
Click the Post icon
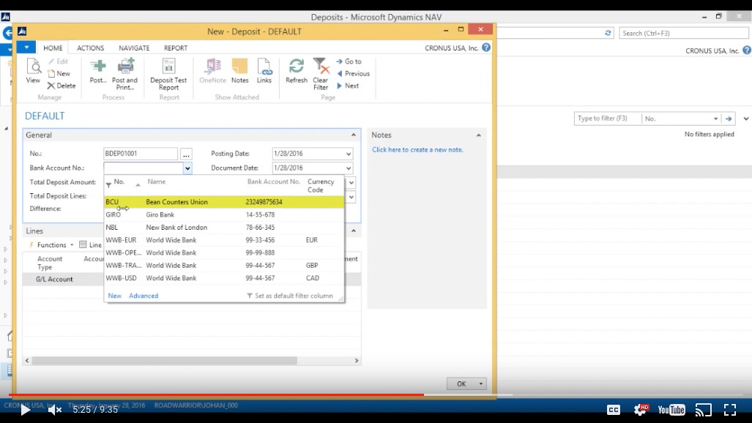click(x=98, y=71)
